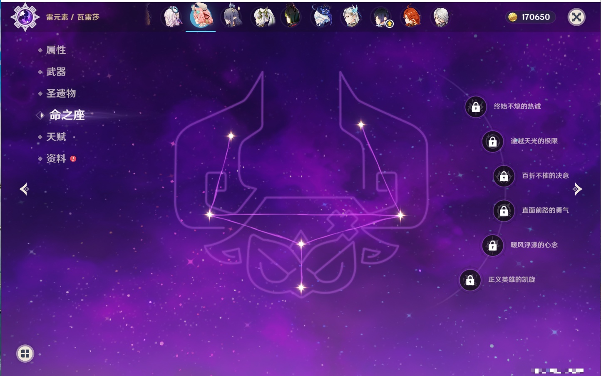Select the 命之座 constellation page
The height and width of the screenshot is (376, 601).
click(67, 115)
